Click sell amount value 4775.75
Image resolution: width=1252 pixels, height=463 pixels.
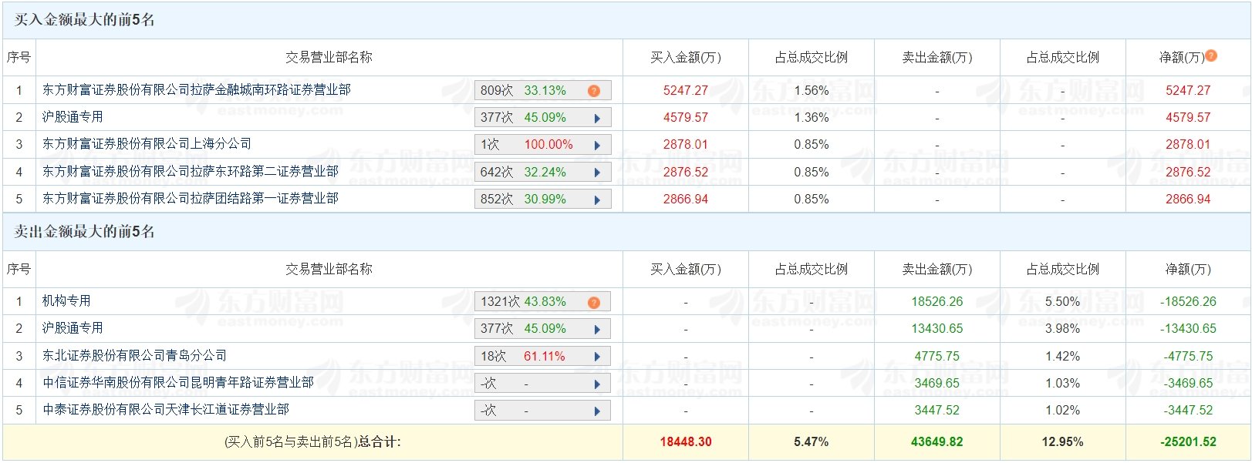tap(937, 356)
